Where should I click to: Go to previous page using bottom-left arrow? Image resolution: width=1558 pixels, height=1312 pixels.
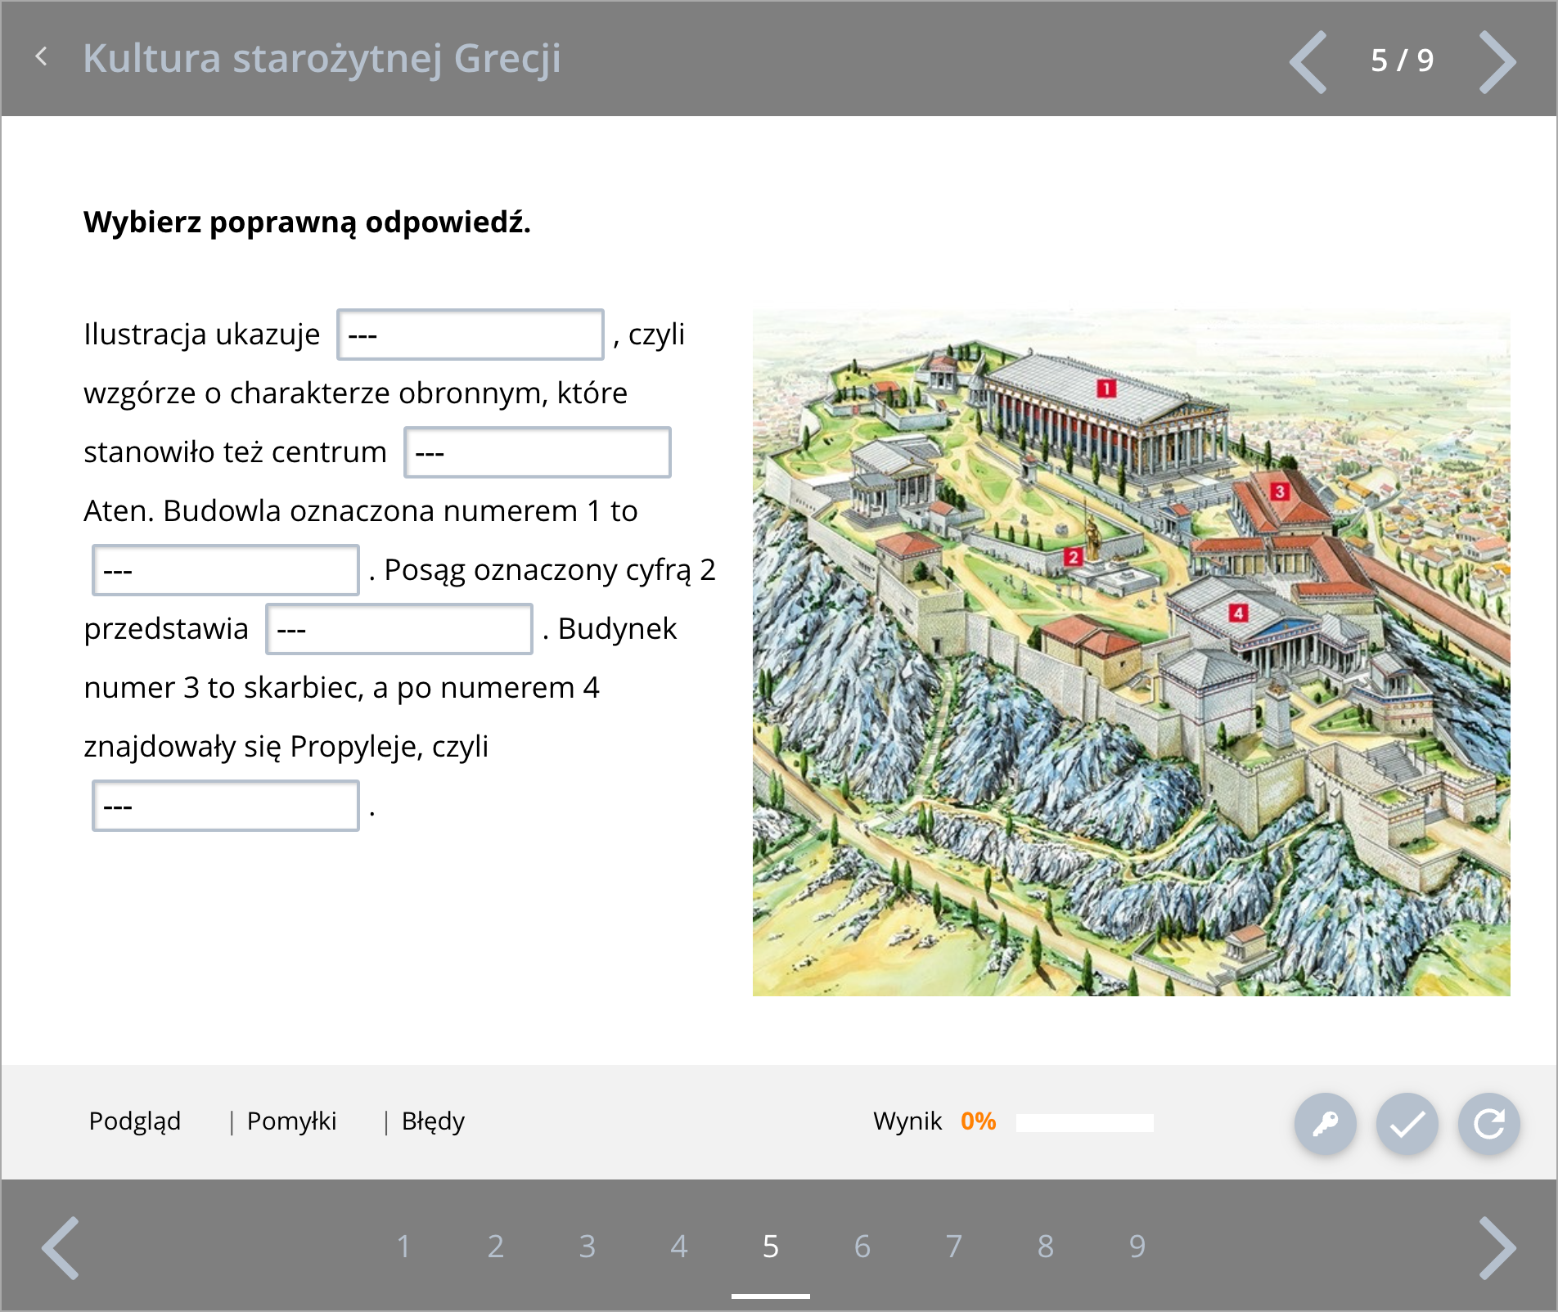(61, 1247)
